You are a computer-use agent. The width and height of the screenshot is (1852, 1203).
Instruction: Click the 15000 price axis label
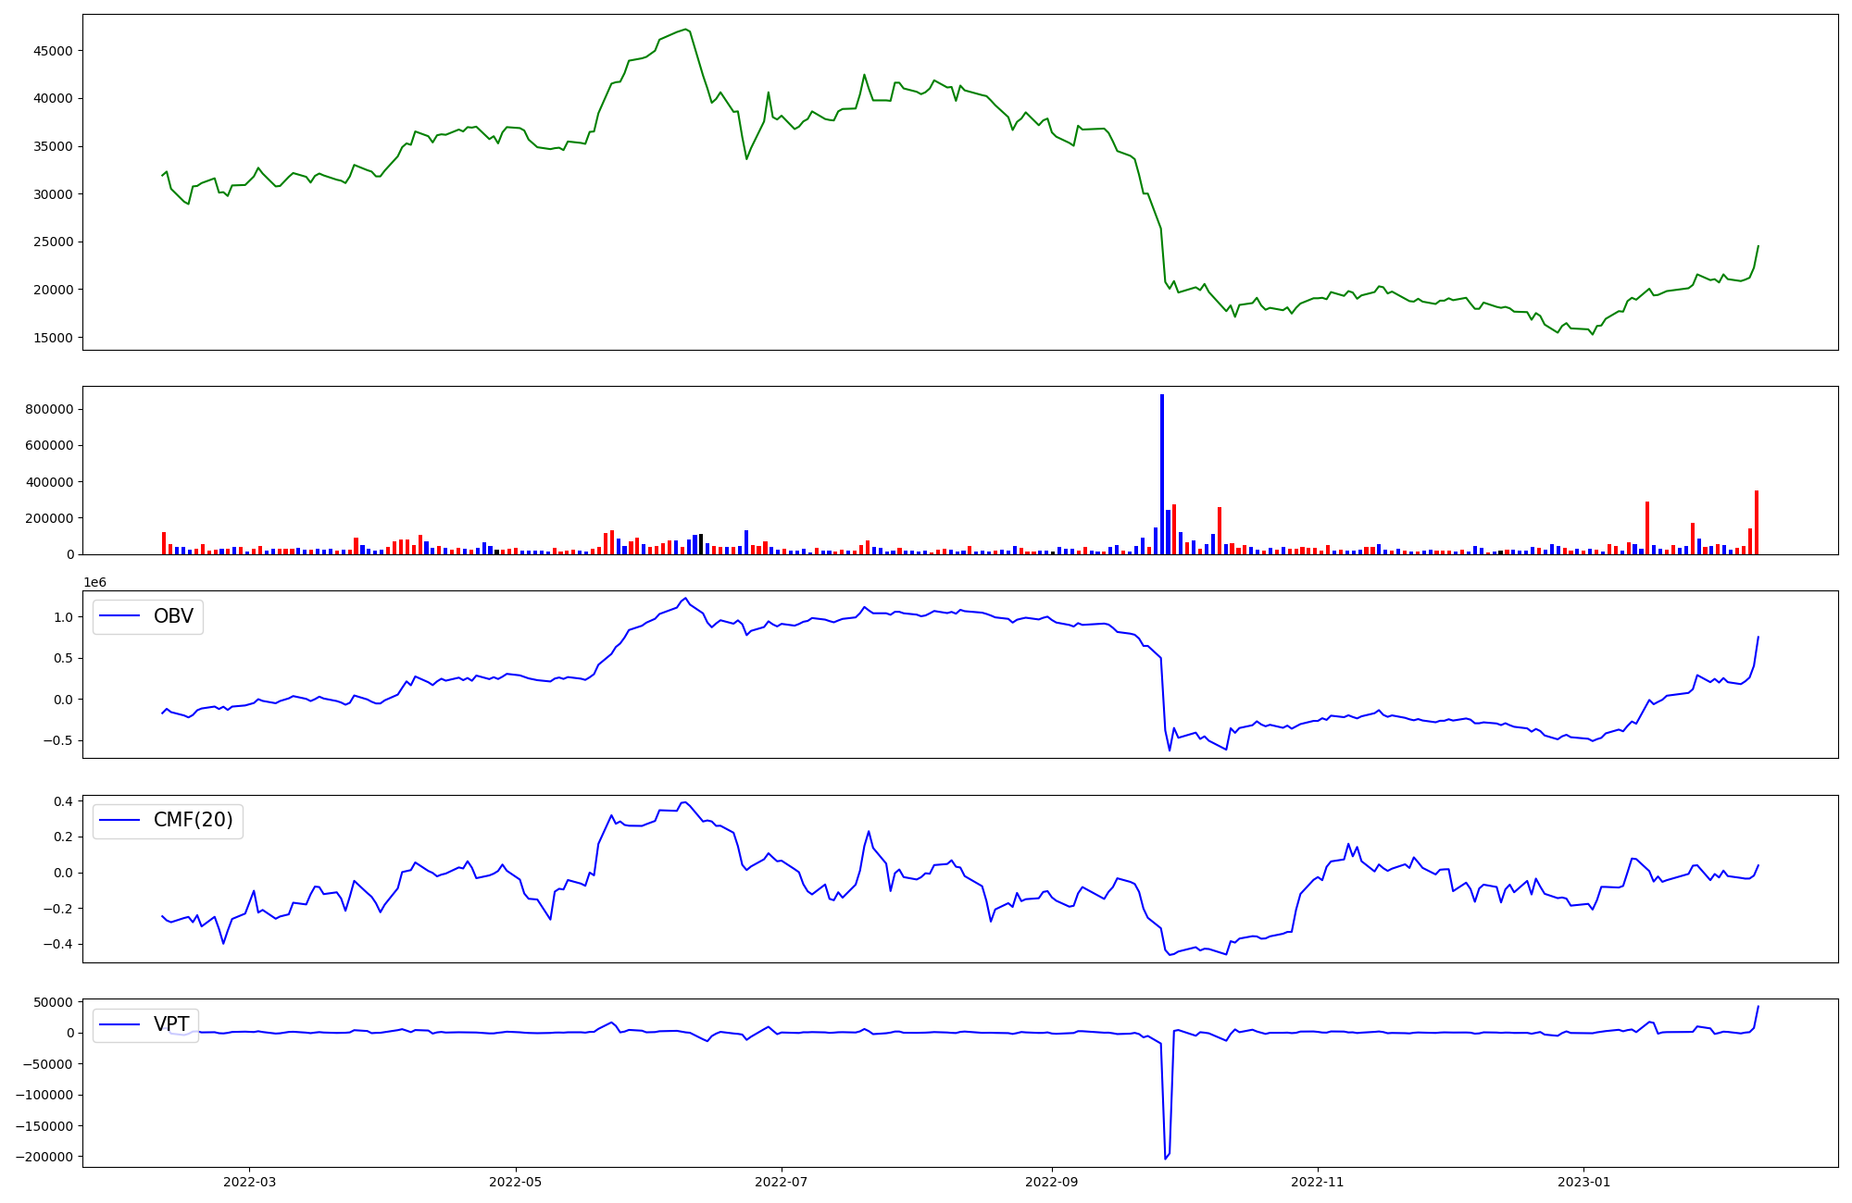click(53, 338)
